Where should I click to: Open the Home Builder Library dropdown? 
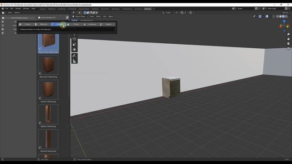[x=19, y=18]
